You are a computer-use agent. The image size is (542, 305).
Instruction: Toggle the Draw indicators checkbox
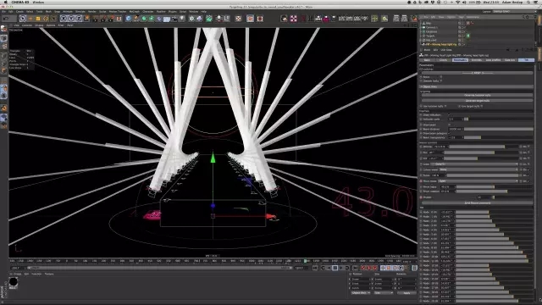pyautogui.click(x=449, y=115)
